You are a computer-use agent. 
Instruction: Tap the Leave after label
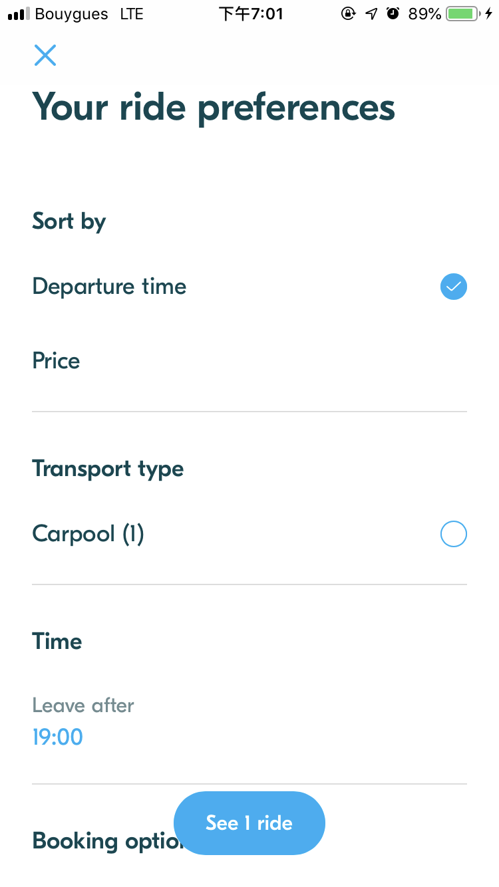click(83, 705)
